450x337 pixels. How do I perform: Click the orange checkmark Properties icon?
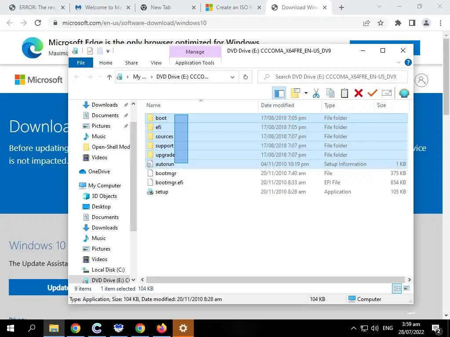pos(373,93)
